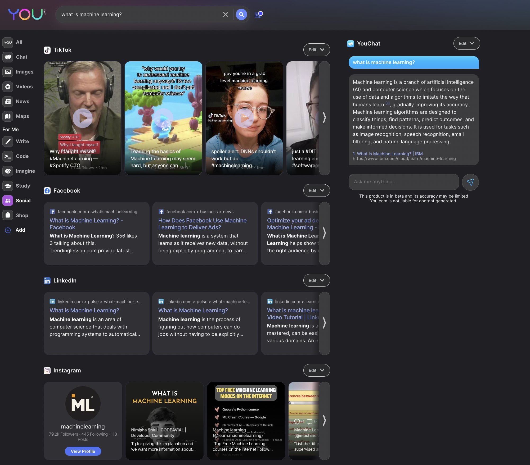Click the Maps icon in sidebar
The width and height of the screenshot is (530, 465).
8,116
